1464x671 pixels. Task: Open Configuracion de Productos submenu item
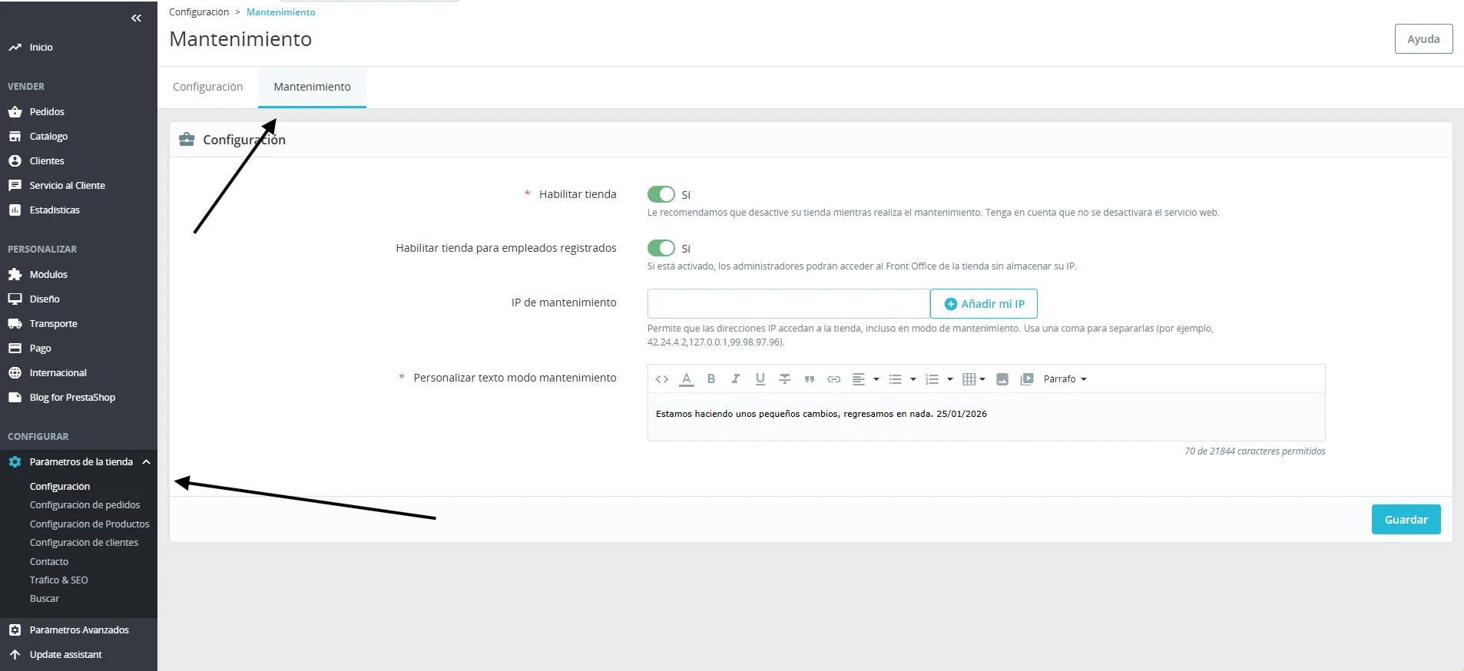click(x=89, y=524)
